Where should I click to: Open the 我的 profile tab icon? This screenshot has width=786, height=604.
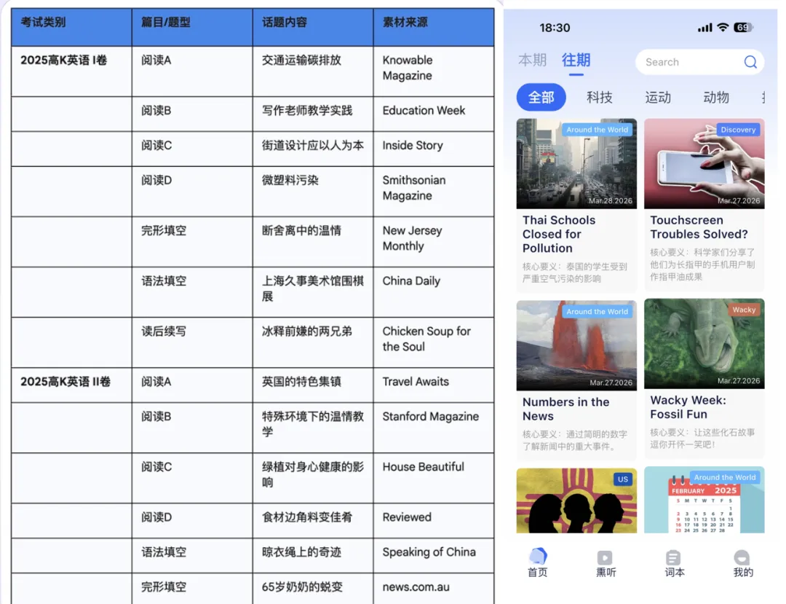pos(742,557)
